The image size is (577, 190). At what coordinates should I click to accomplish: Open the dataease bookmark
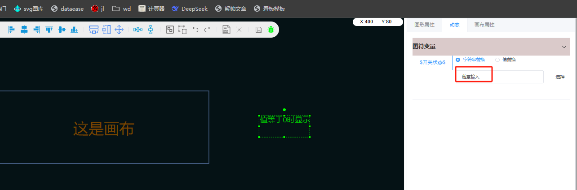click(67, 9)
